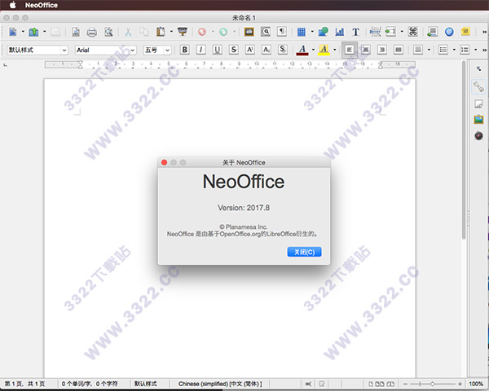Image resolution: width=489 pixels, height=391 pixels.
Task: Toggle Subscript formatting
Action: (x=267, y=50)
